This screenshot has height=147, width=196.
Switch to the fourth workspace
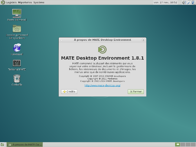193,144
